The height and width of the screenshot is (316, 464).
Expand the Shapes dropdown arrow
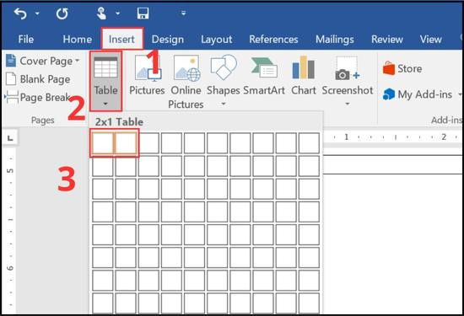[224, 104]
